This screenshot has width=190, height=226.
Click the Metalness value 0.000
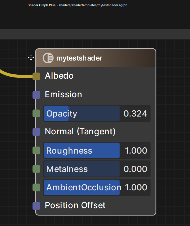point(135,169)
